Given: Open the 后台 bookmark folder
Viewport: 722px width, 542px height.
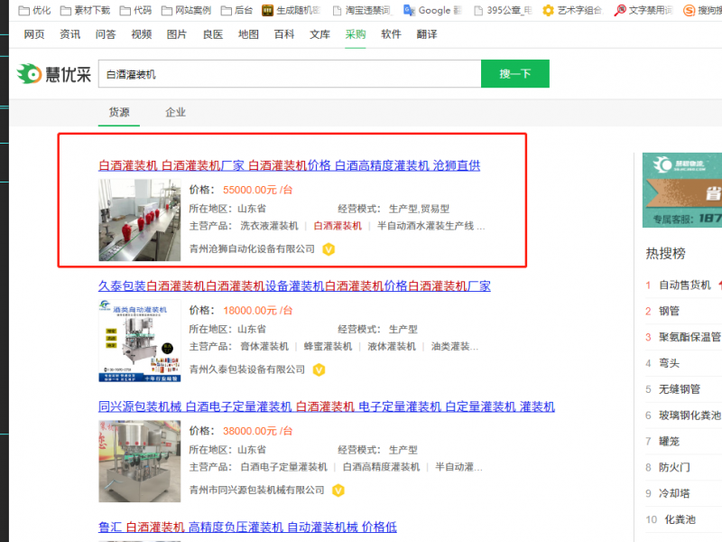Looking at the screenshot, I should (236, 10).
